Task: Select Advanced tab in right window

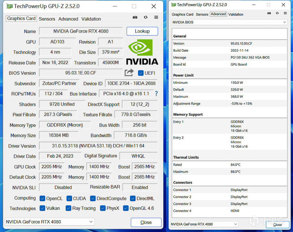Action: tap(218, 14)
